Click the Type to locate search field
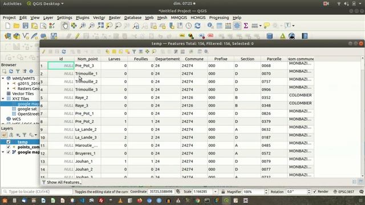 (x=37, y=191)
